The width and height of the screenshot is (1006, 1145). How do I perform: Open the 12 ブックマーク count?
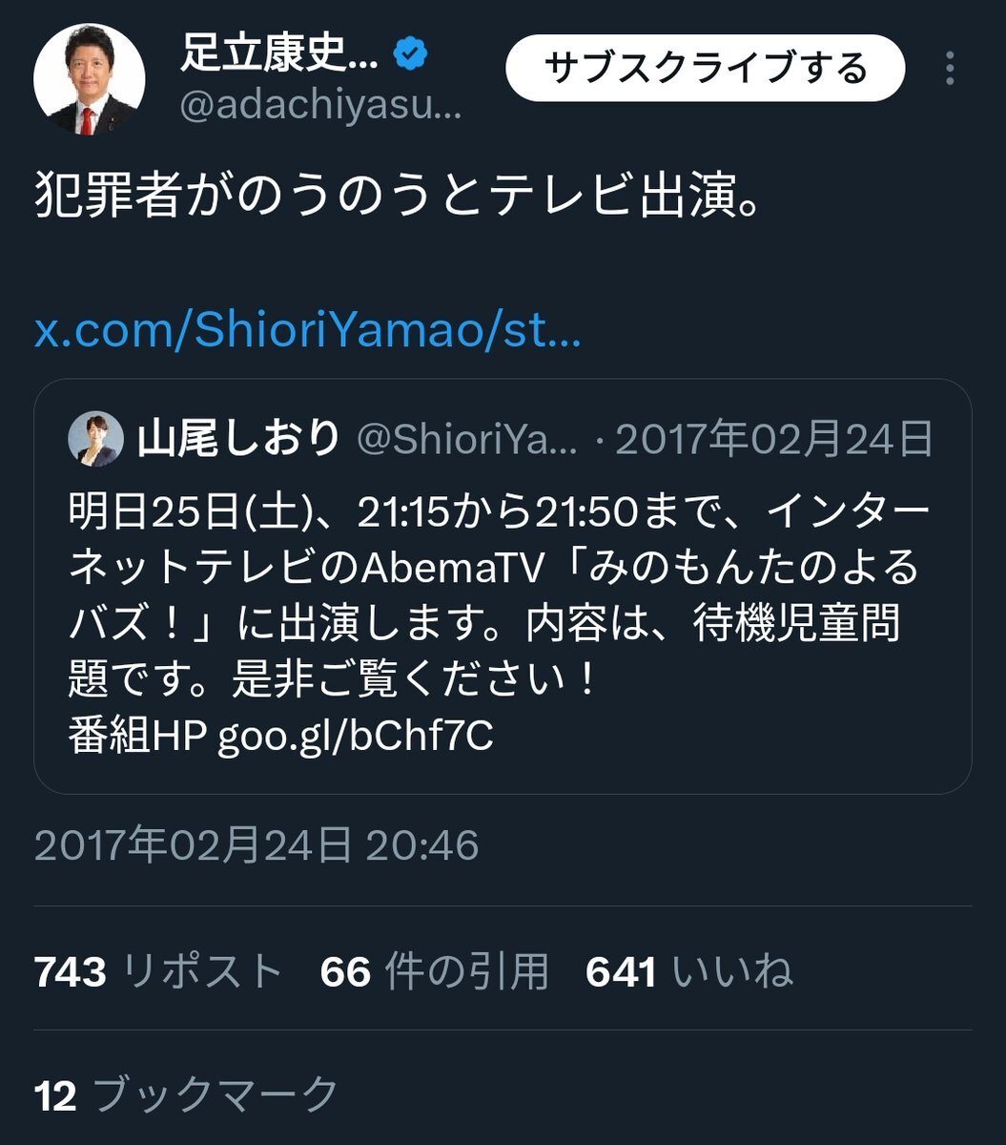coord(187,1095)
